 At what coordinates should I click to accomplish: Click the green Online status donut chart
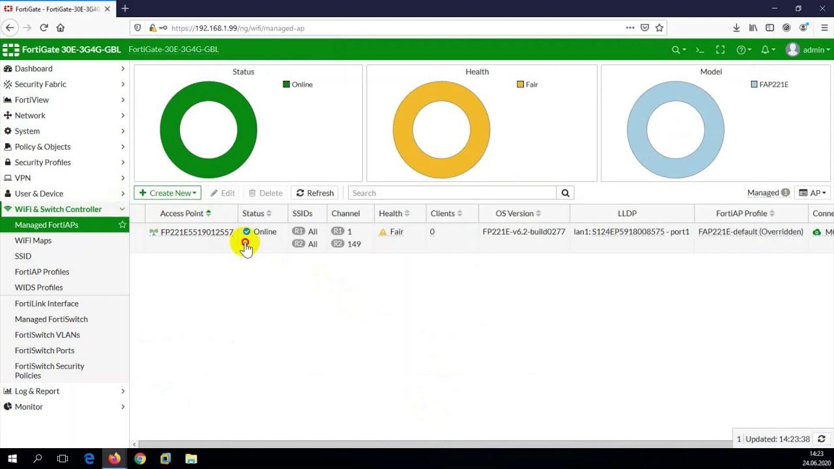pyautogui.click(x=208, y=130)
